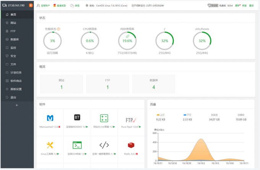Click the 修复 link at top right
Image resolution: width=260 pixels, height=170 pixels.
pyautogui.click(x=244, y=6)
